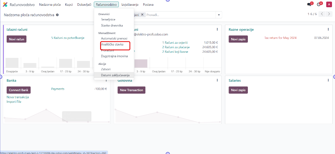Go to previous page arrow
Image resolution: width=335 pixels, height=154 pixels.
[x=322, y=14]
